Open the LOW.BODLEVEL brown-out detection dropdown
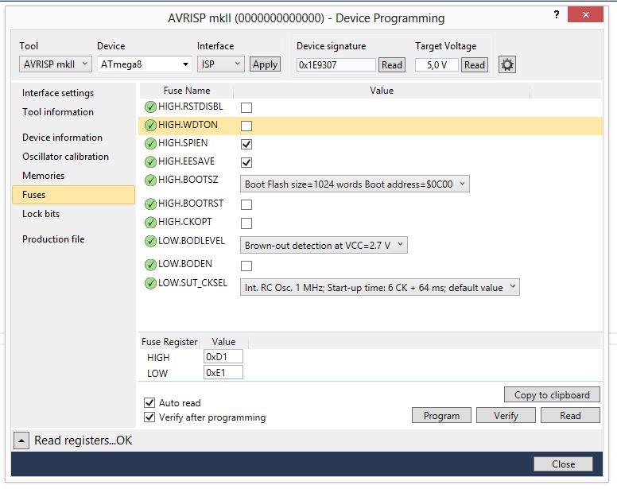 pos(324,246)
